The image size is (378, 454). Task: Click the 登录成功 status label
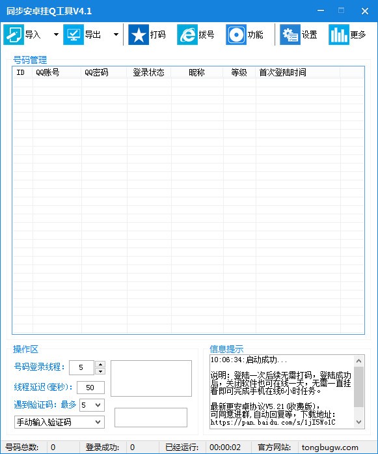[102, 447]
